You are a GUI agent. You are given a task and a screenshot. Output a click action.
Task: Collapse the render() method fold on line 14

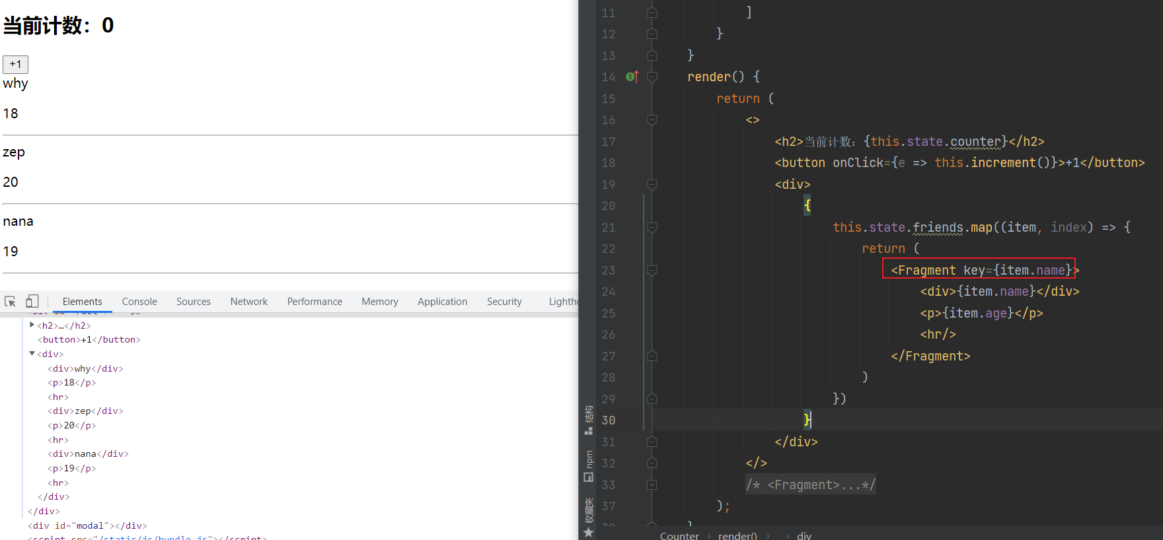652,77
